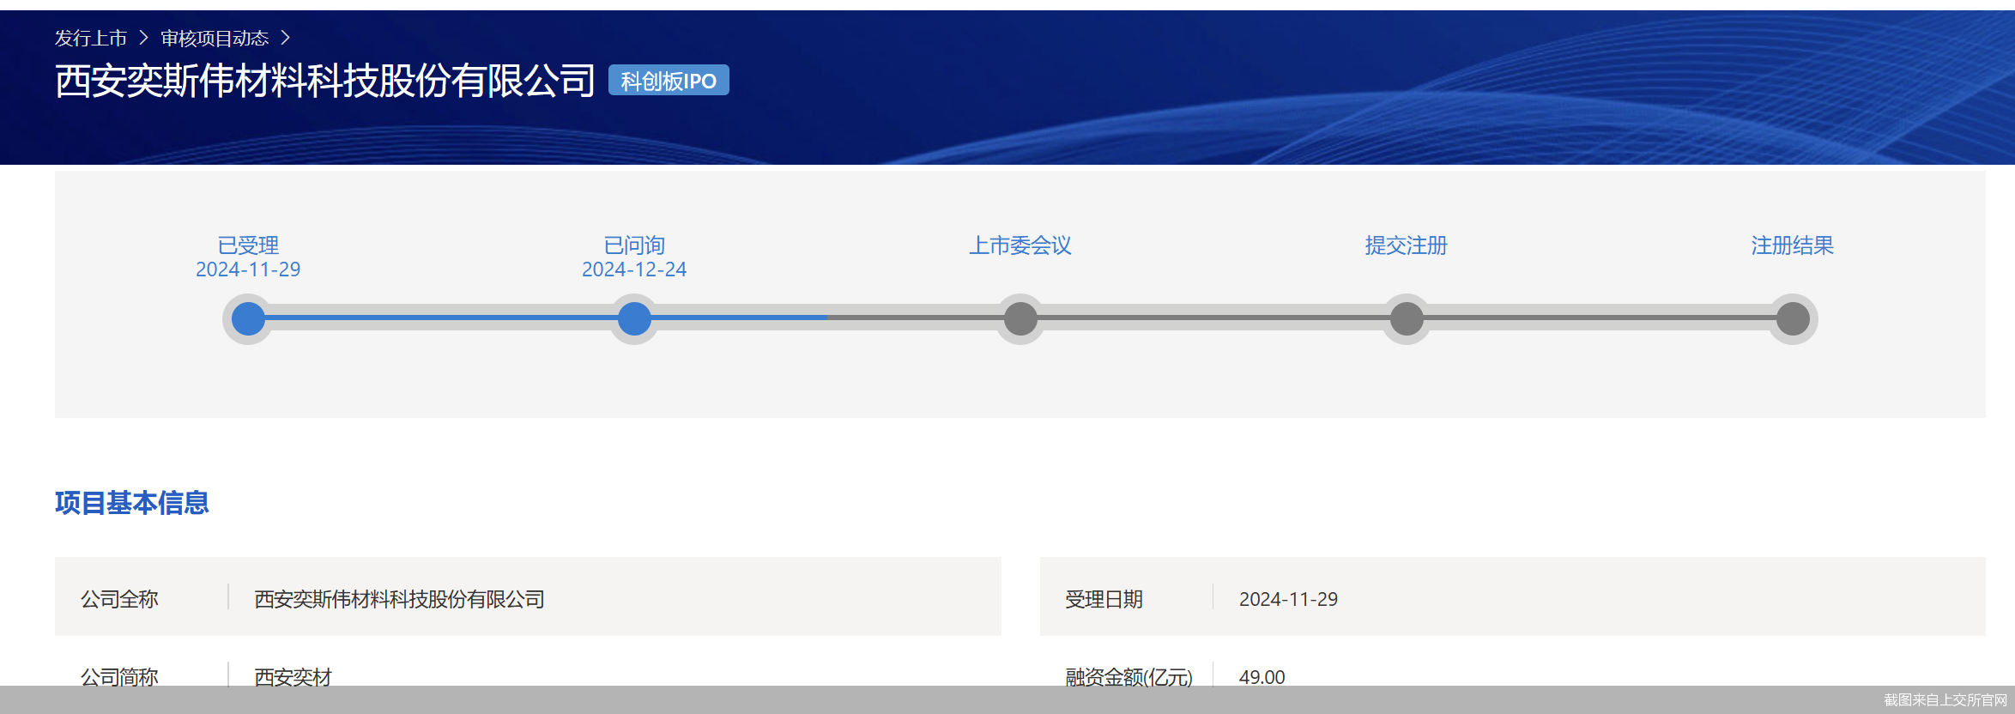This screenshot has width=2015, height=714.
Task: Click the company full name value in table
Action: point(400,599)
